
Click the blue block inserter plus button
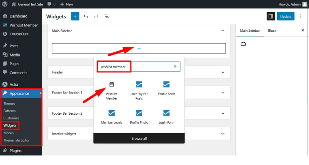75,16
